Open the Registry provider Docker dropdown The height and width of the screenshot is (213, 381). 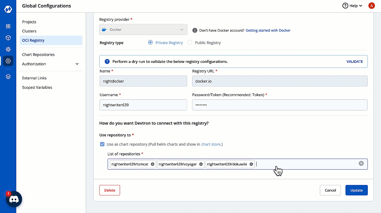click(143, 30)
